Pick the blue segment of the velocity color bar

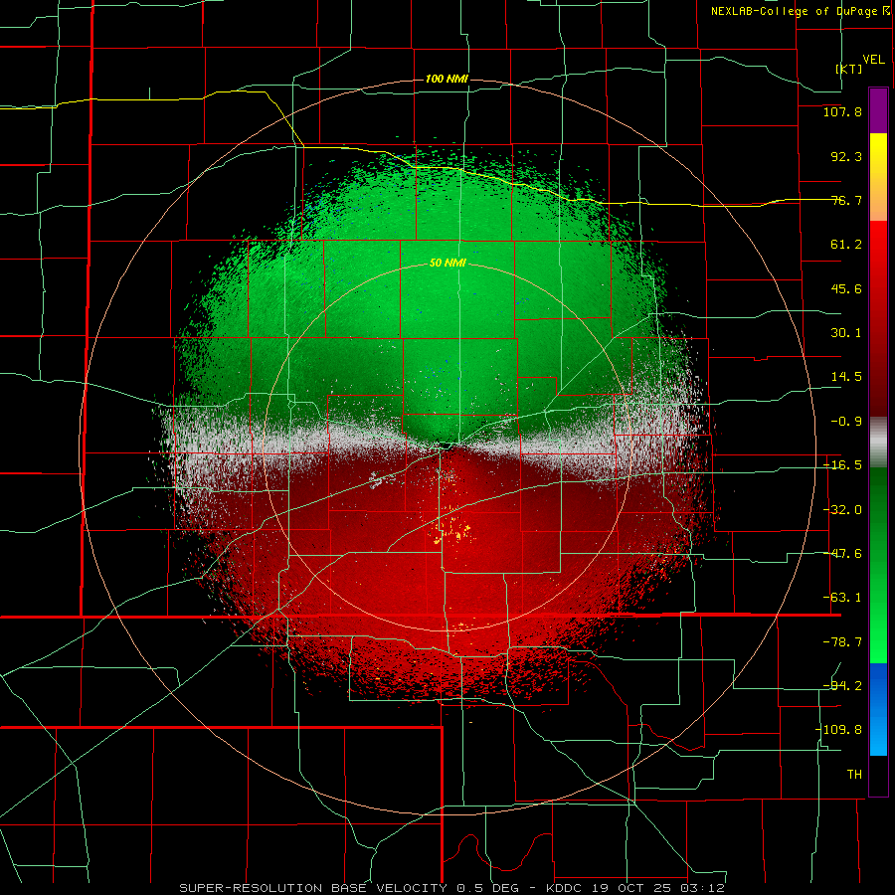tap(878, 709)
